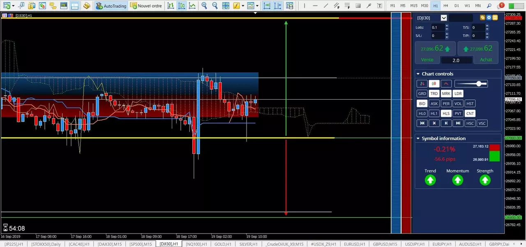
Task: Click the Nouvel ordre button
Action: click(x=146, y=6)
